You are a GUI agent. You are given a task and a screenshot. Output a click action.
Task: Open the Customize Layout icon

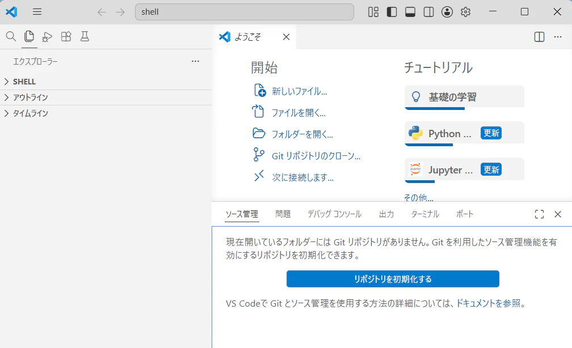[x=373, y=12]
